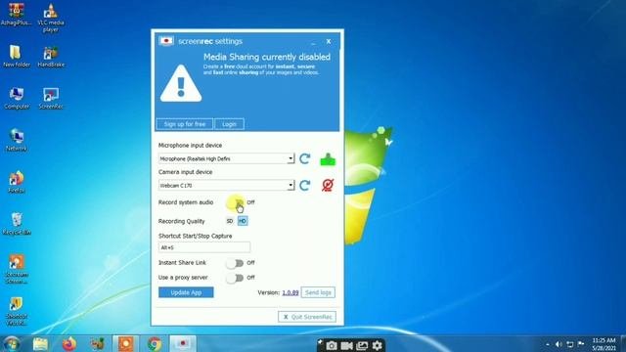Close the ScreenRec settings window
The image size is (626, 352).
tap(329, 41)
